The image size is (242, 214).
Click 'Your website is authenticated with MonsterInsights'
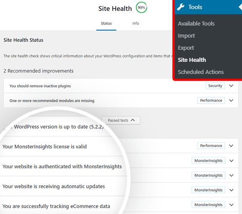click(x=62, y=166)
